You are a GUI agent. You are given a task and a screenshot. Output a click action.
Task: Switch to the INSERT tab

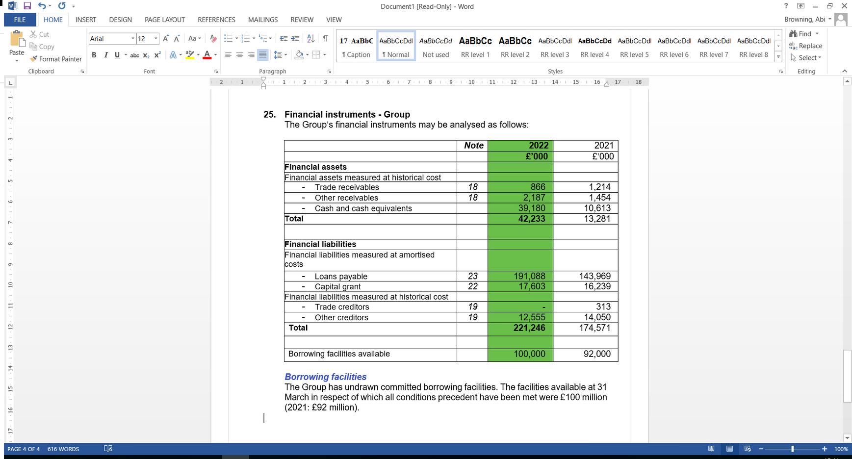point(86,20)
